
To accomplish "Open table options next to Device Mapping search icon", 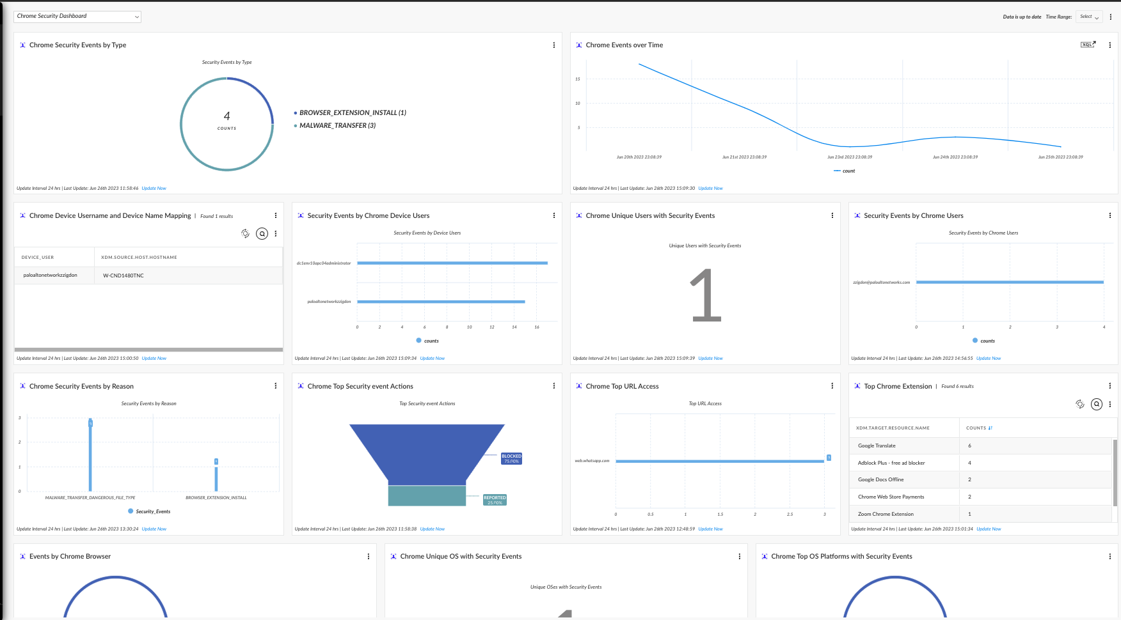I will click(x=276, y=233).
